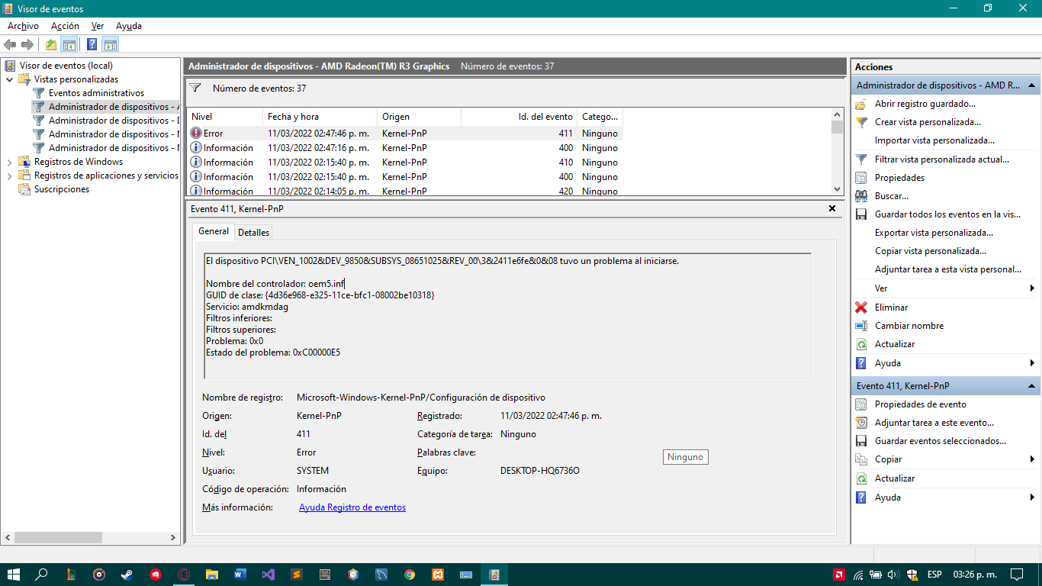The image size is (1042, 586).
Task: Select Visor de eventos (local) root node
Action: 66,66
